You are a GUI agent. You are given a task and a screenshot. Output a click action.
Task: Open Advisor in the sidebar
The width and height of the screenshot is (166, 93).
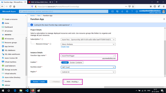7,85
